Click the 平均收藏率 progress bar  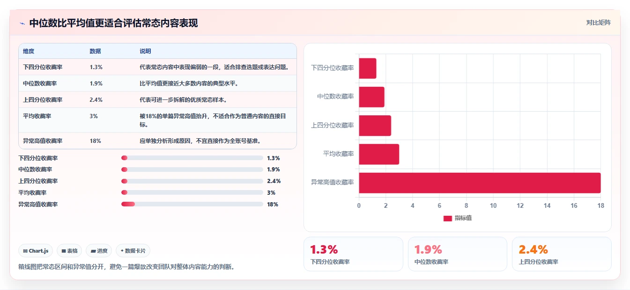coord(192,192)
